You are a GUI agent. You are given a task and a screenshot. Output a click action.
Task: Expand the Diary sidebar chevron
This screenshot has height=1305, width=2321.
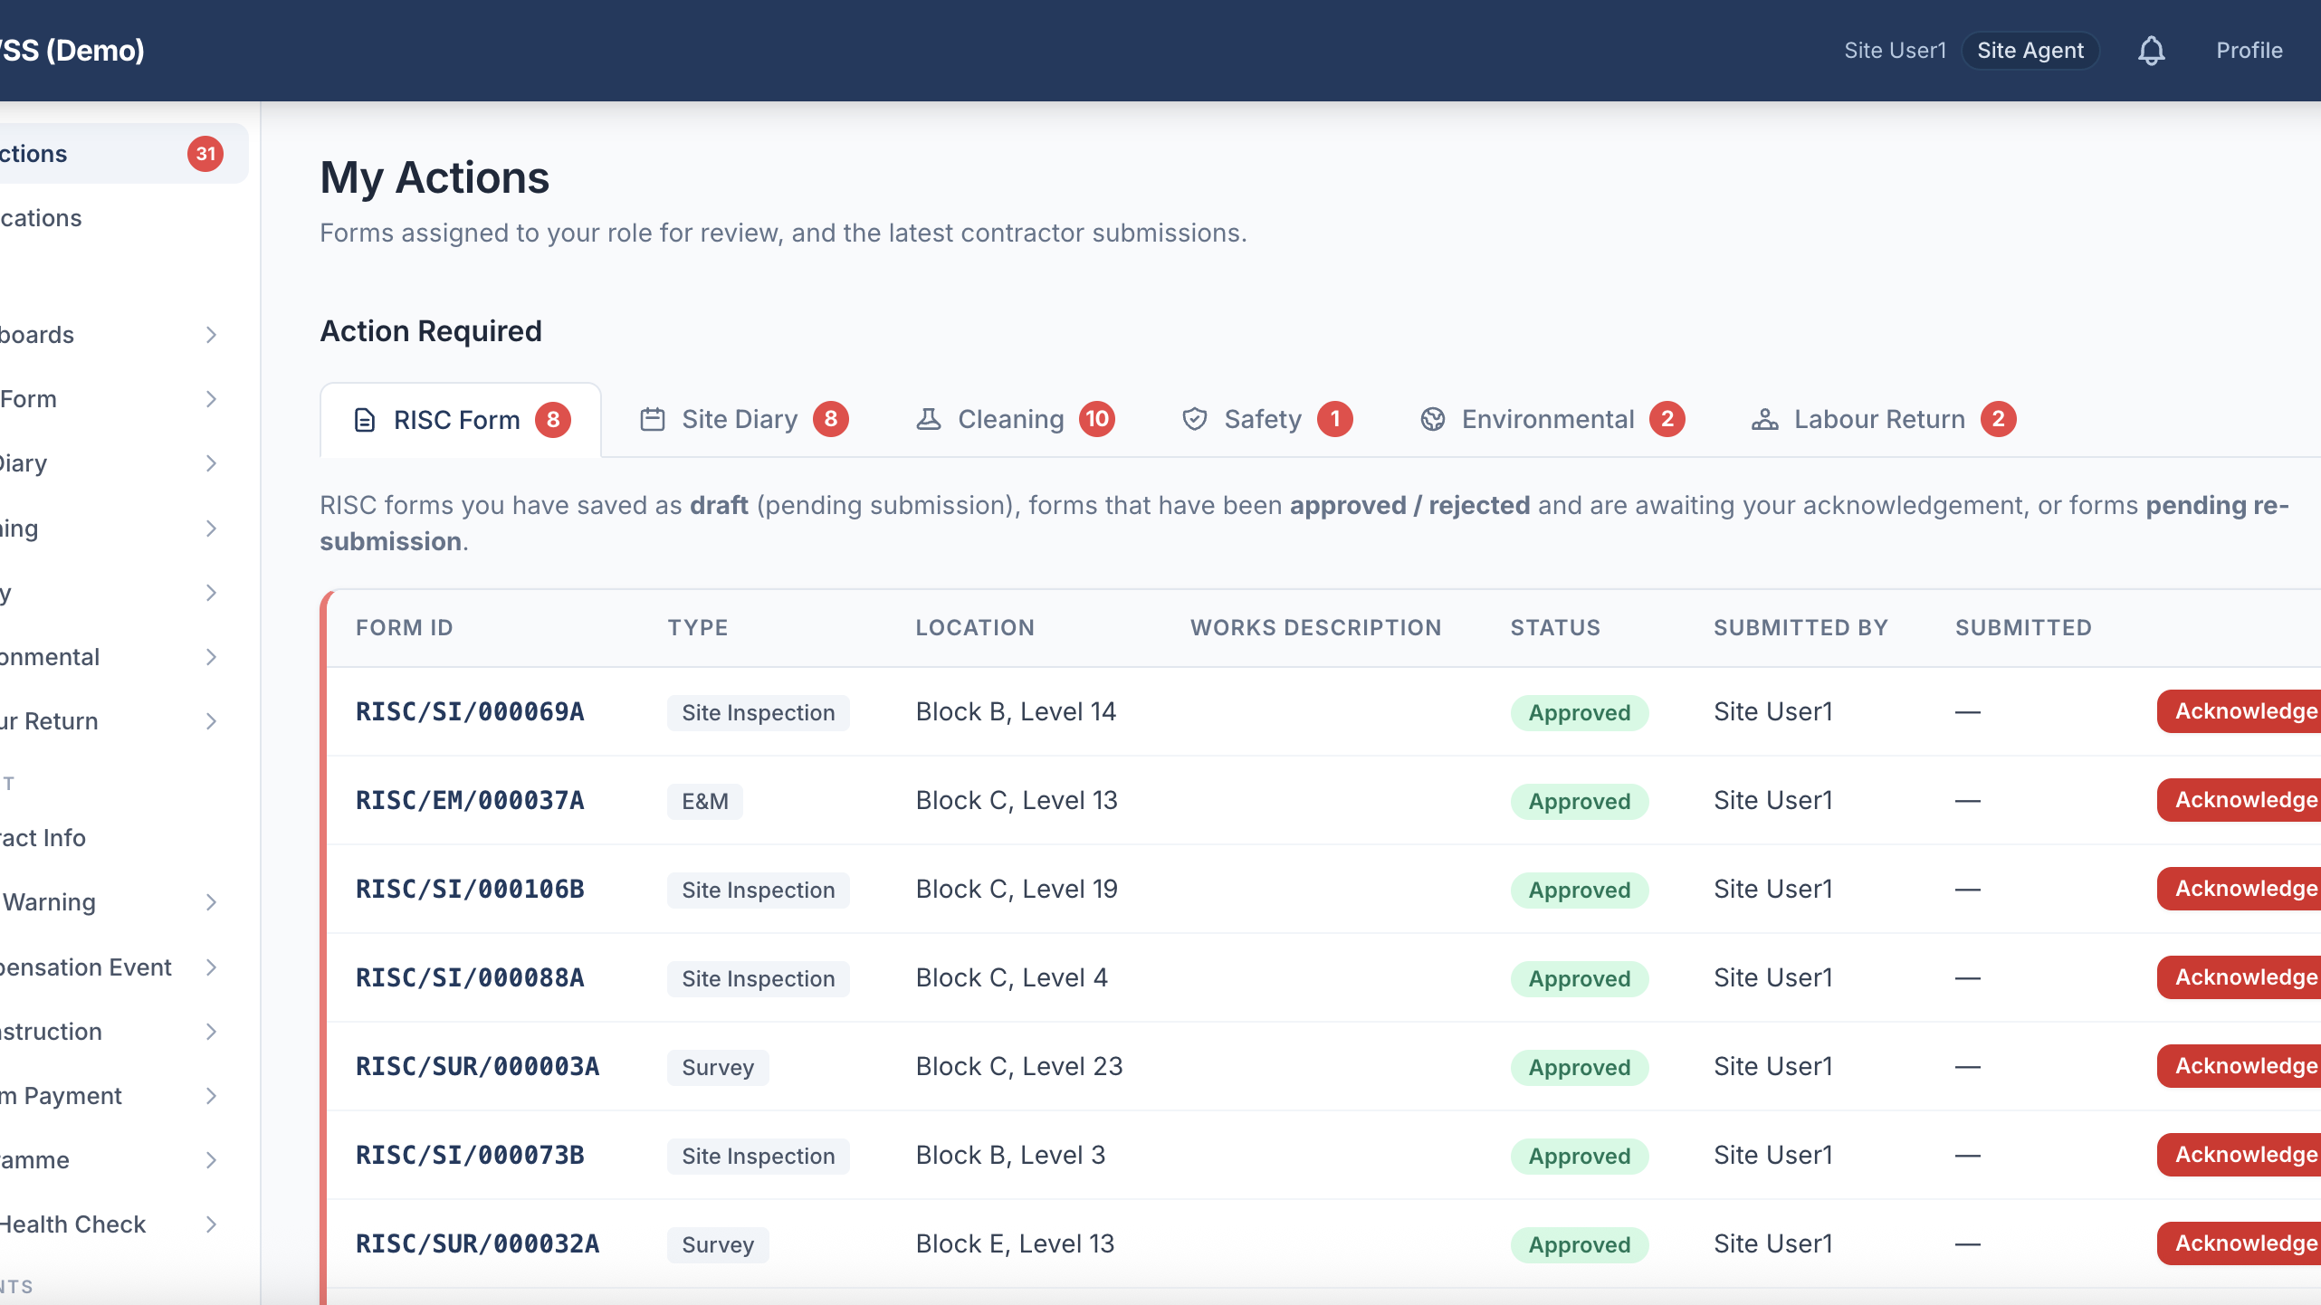pos(211,463)
